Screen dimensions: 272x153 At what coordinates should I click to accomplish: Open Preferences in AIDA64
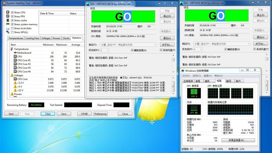[101, 114]
